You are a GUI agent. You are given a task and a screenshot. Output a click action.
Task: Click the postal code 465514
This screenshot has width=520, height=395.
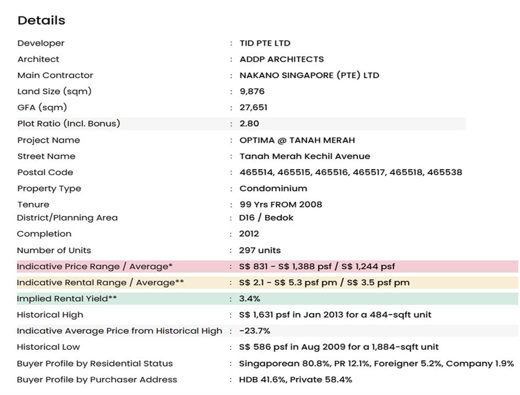(x=256, y=172)
